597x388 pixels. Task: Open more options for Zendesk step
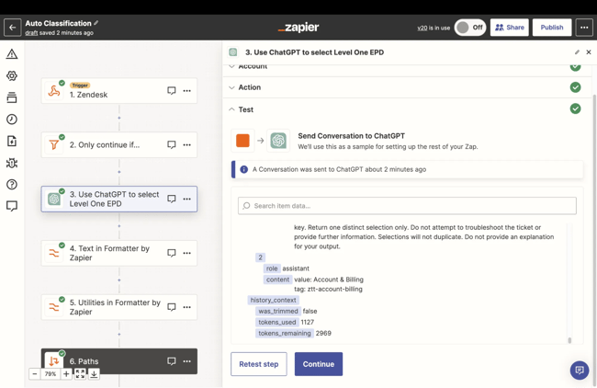[x=187, y=91]
